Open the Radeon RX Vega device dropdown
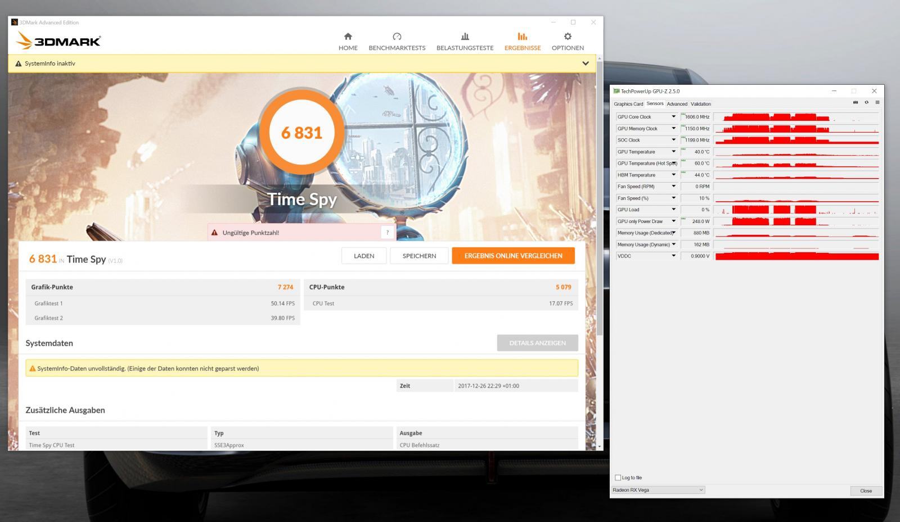The height and width of the screenshot is (522, 900). tap(658, 490)
